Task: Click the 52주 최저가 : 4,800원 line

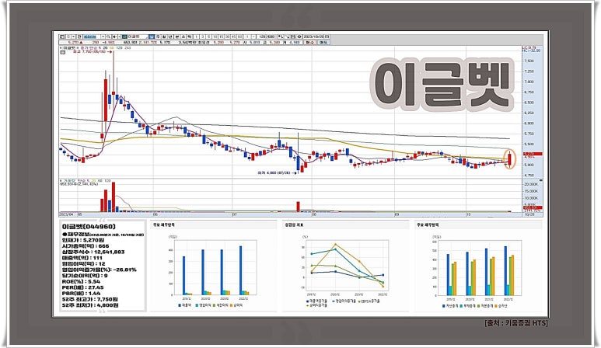Action: tap(89, 305)
